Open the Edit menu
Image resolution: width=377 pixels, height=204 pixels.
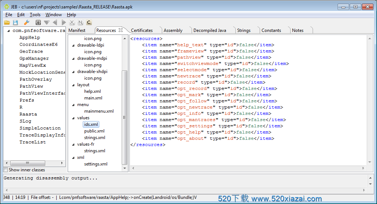pyautogui.click(x=21, y=15)
